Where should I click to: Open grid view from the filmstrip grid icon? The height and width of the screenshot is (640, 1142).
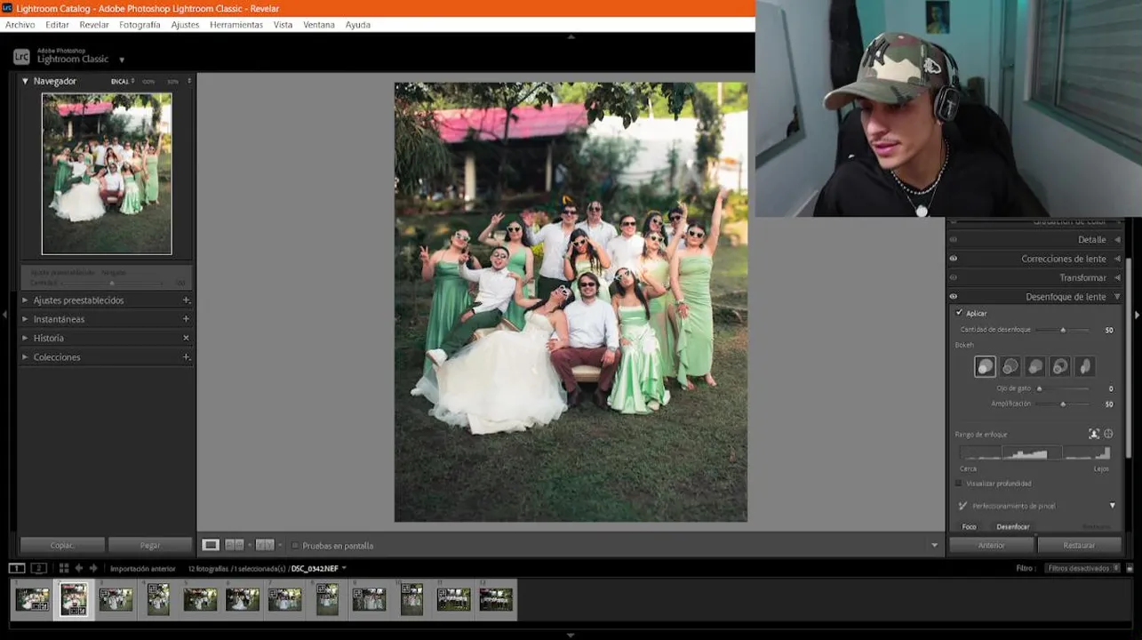[x=64, y=568]
